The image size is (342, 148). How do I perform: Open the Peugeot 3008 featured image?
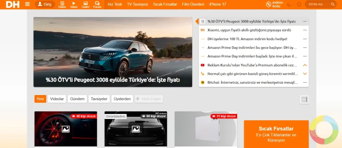[113, 52]
